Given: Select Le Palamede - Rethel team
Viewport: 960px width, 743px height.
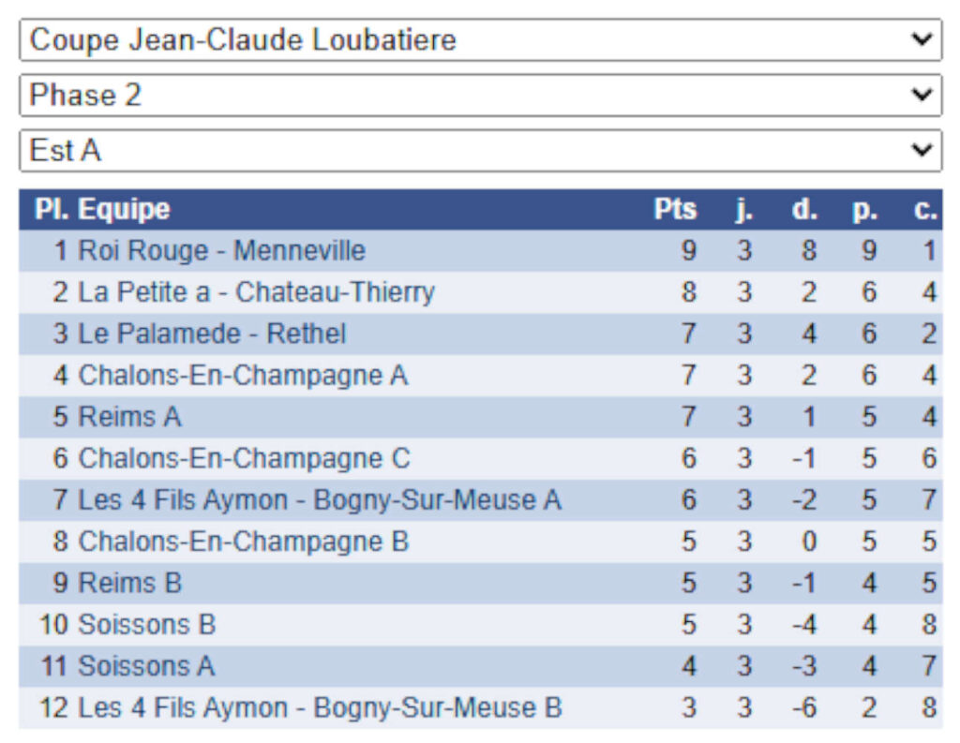Looking at the screenshot, I should [212, 334].
